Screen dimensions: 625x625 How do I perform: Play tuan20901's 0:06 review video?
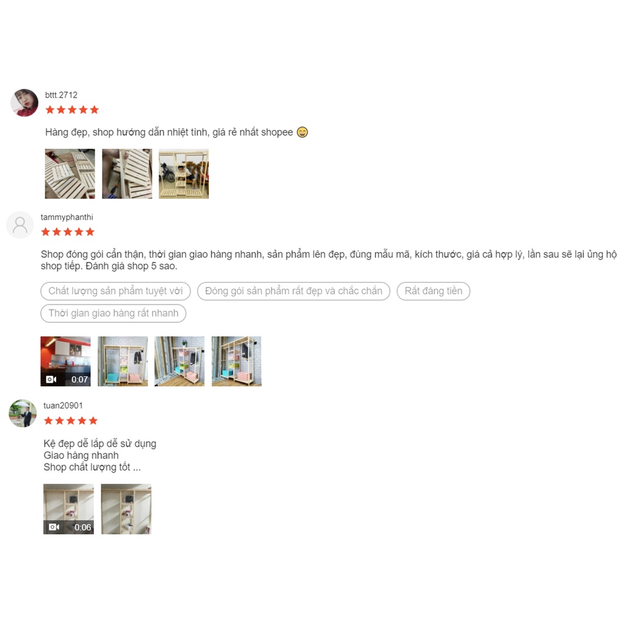coord(68,509)
